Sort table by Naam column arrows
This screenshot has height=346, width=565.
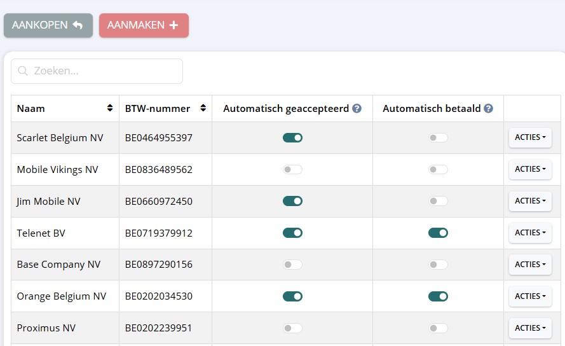tap(110, 108)
